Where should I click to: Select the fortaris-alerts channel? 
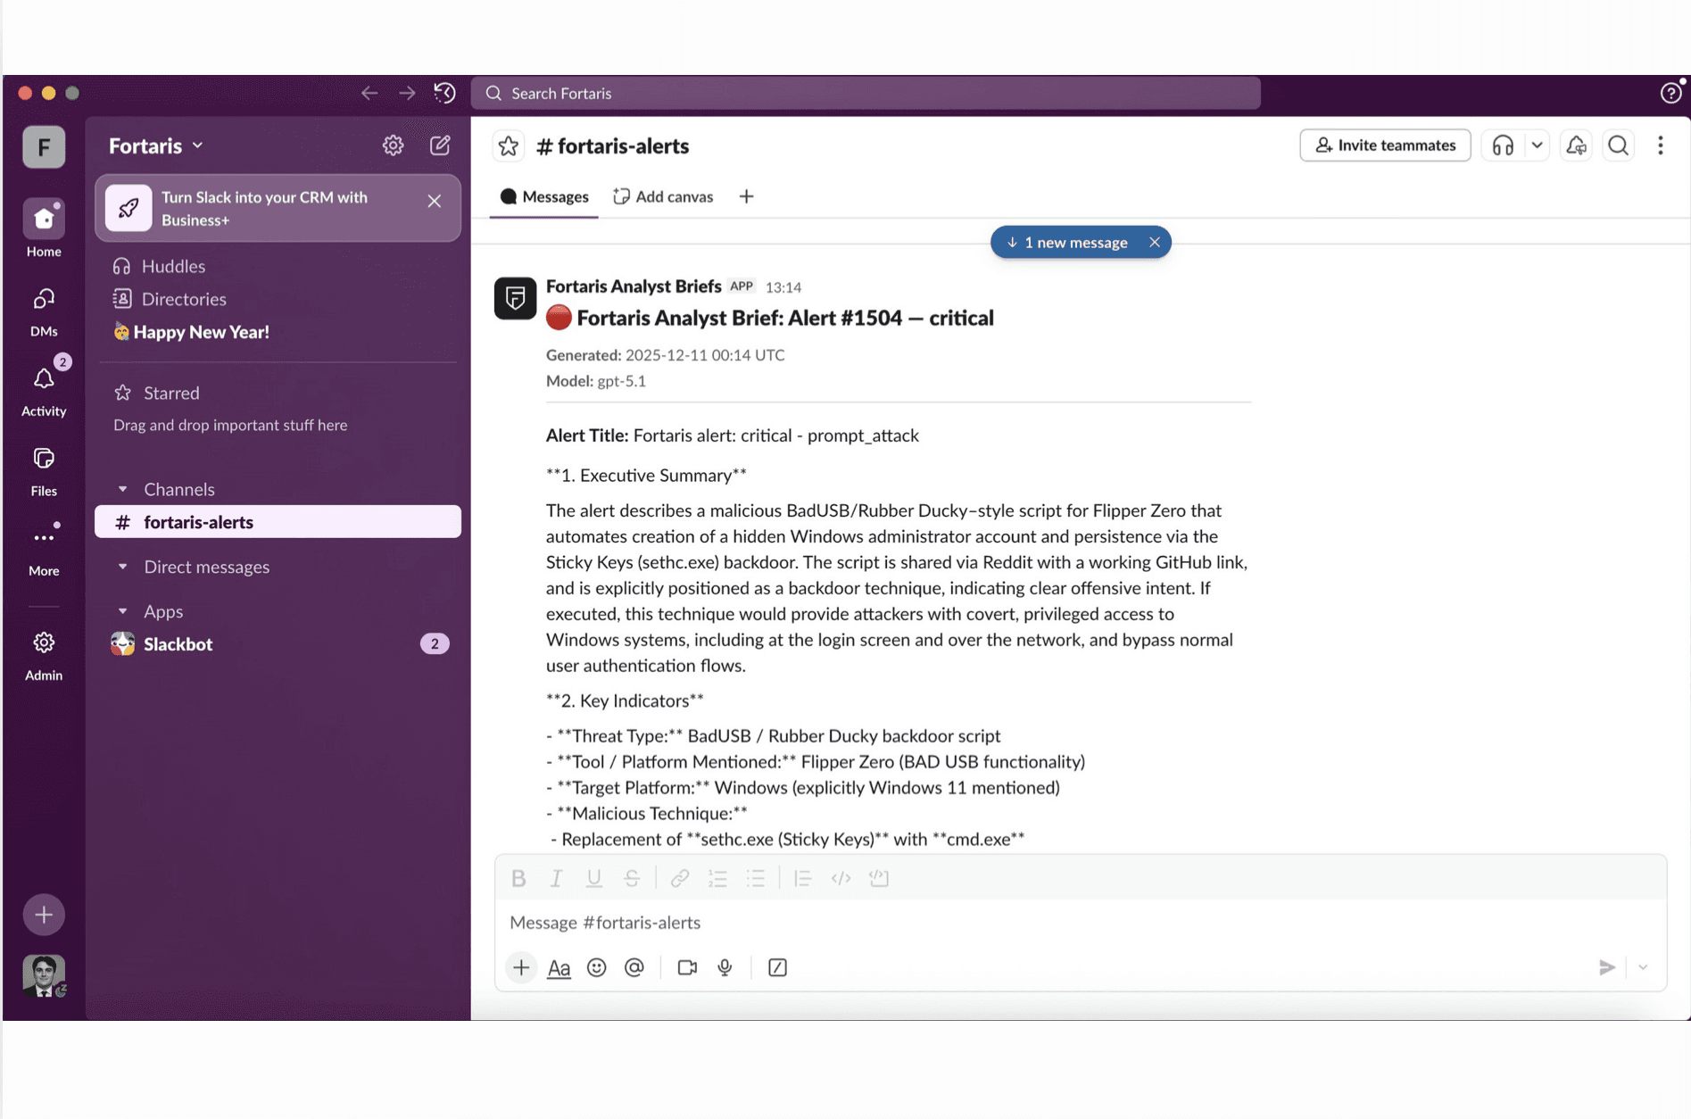coord(278,522)
